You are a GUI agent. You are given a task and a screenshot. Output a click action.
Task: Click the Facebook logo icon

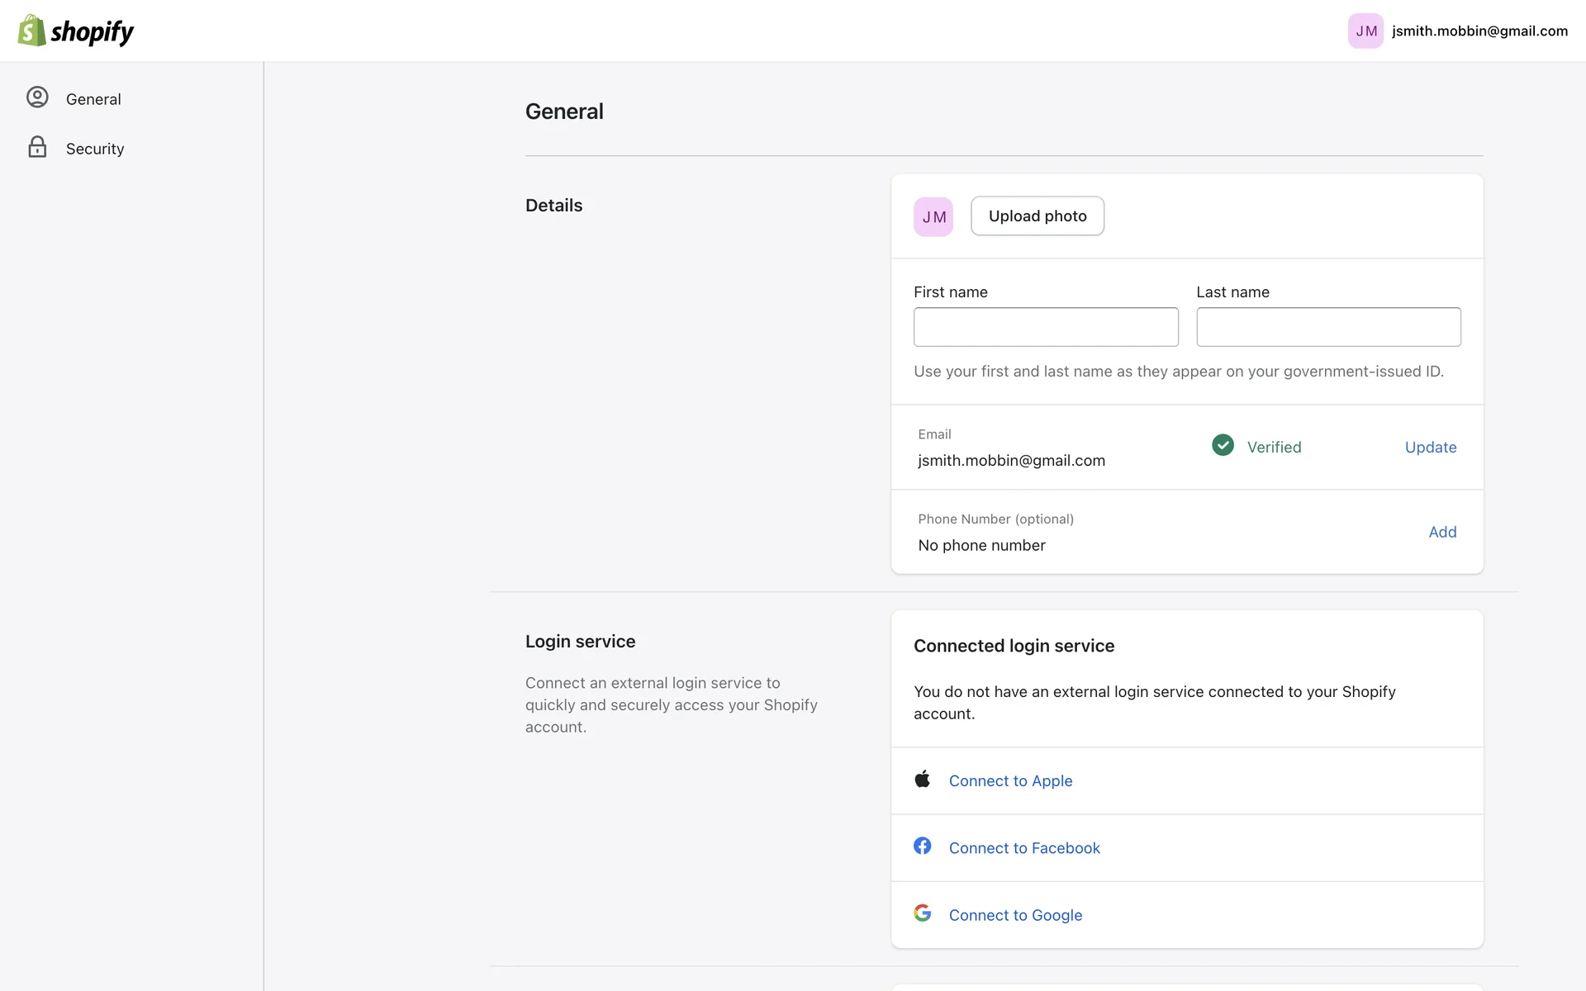pos(923,846)
